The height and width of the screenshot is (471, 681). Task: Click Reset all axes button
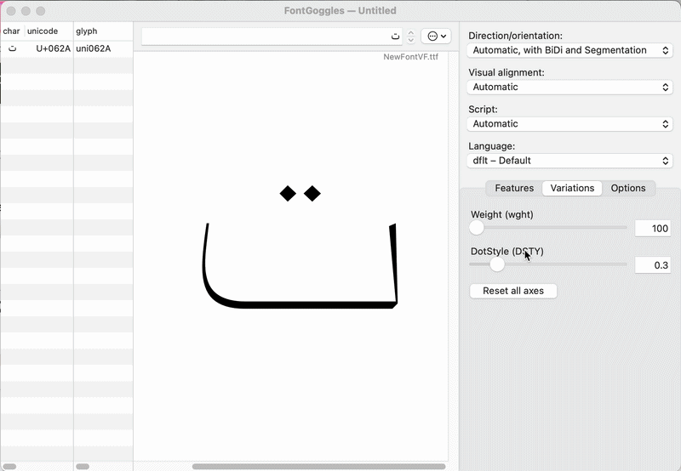coord(513,291)
